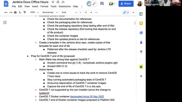Screen dimensions: 182x102
Task: Open Google account profile picture
Action: tap(140, 4)
